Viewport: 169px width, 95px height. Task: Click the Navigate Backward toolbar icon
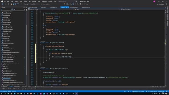(3, 4)
